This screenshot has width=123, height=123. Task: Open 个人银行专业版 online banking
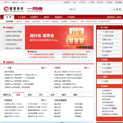pos(109,36)
